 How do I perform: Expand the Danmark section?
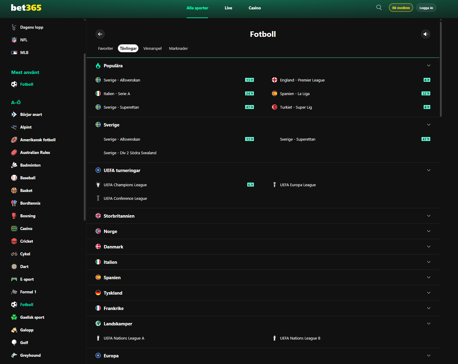pos(263,247)
